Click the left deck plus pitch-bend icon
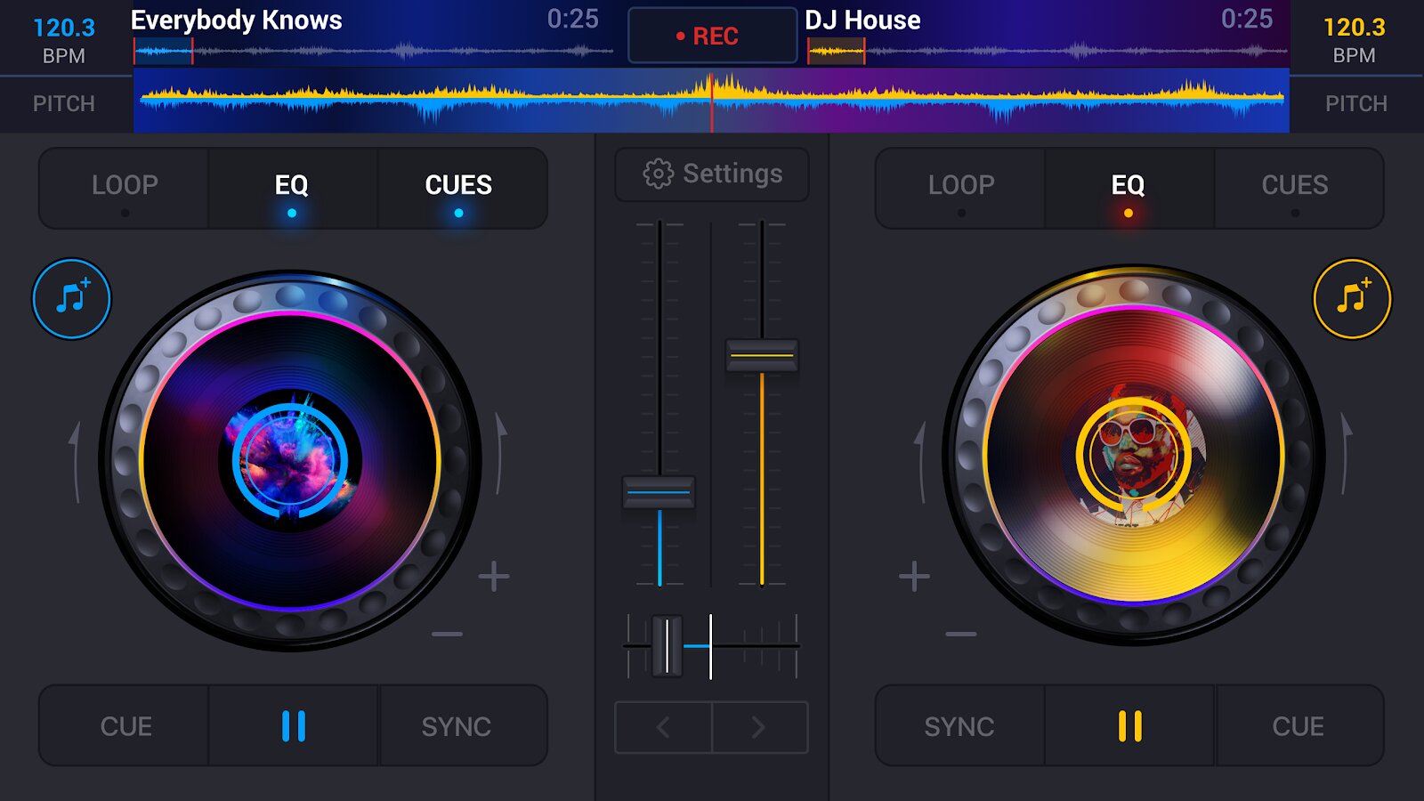 pos(494,577)
